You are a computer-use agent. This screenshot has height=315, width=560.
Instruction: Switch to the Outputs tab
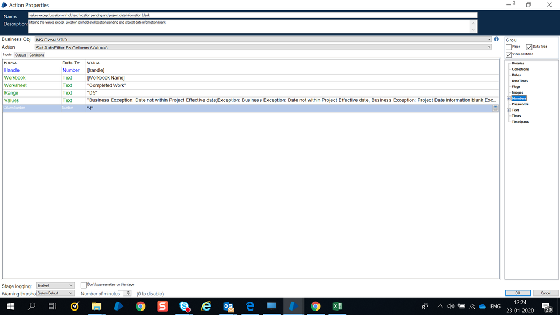(21, 55)
